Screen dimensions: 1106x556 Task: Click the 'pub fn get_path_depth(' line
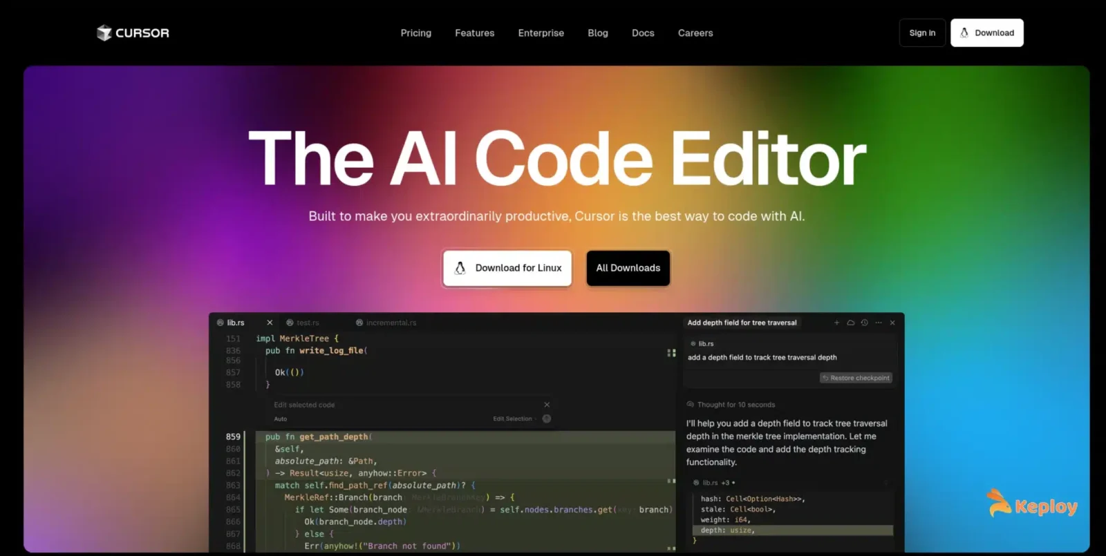319,437
